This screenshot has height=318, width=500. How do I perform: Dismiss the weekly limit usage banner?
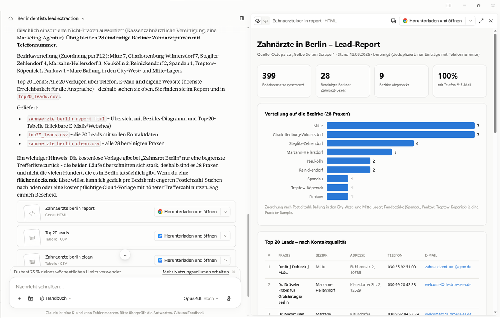pos(234,272)
